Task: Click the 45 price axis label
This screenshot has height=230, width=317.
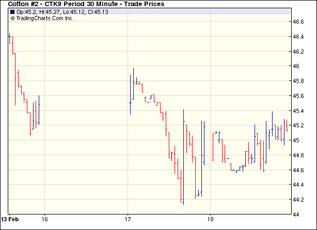Action: [296, 140]
